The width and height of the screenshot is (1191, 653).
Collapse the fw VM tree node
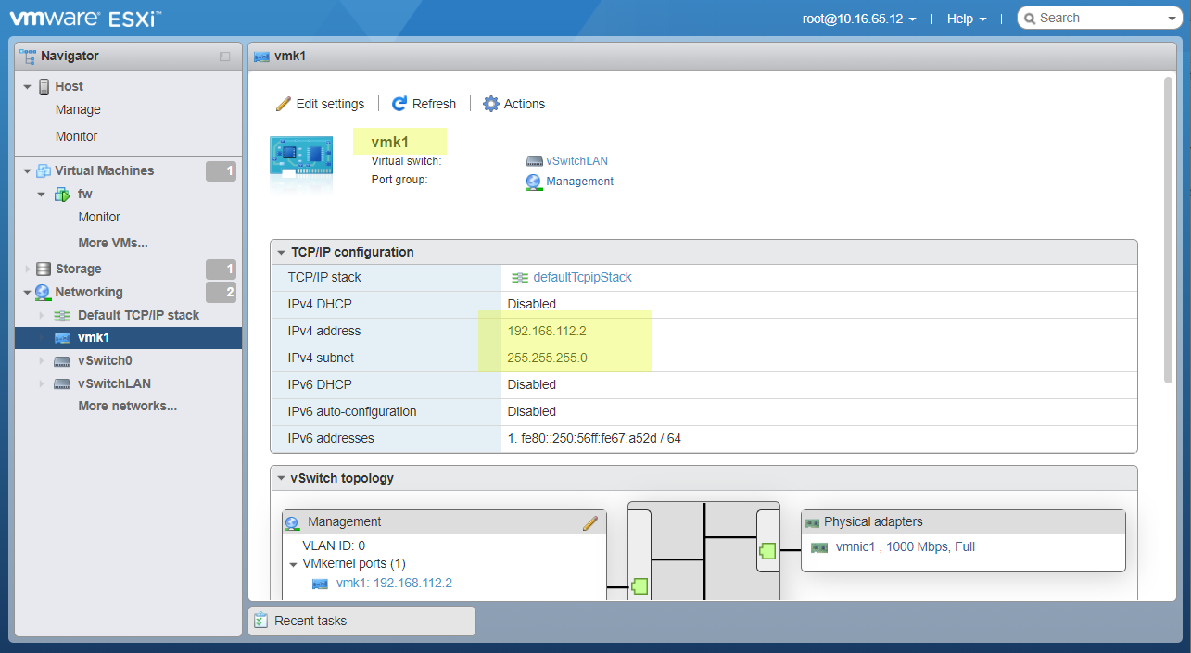(x=42, y=195)
